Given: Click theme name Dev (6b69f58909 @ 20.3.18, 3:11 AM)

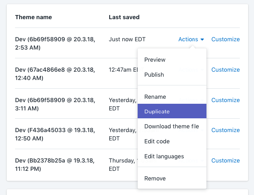Looking at the screenshot, I should tap(55, 104).
